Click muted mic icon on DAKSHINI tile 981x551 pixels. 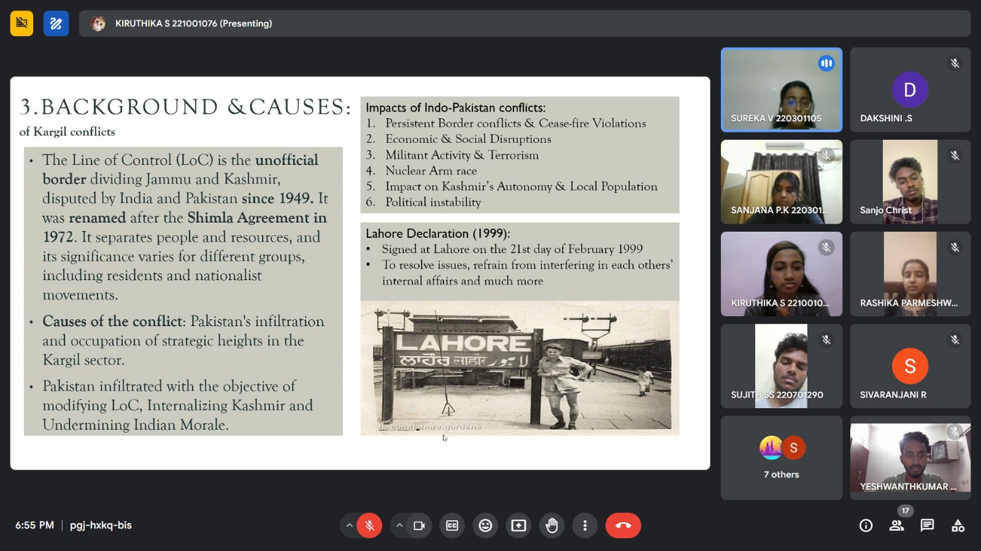click(x=955, y=63)
